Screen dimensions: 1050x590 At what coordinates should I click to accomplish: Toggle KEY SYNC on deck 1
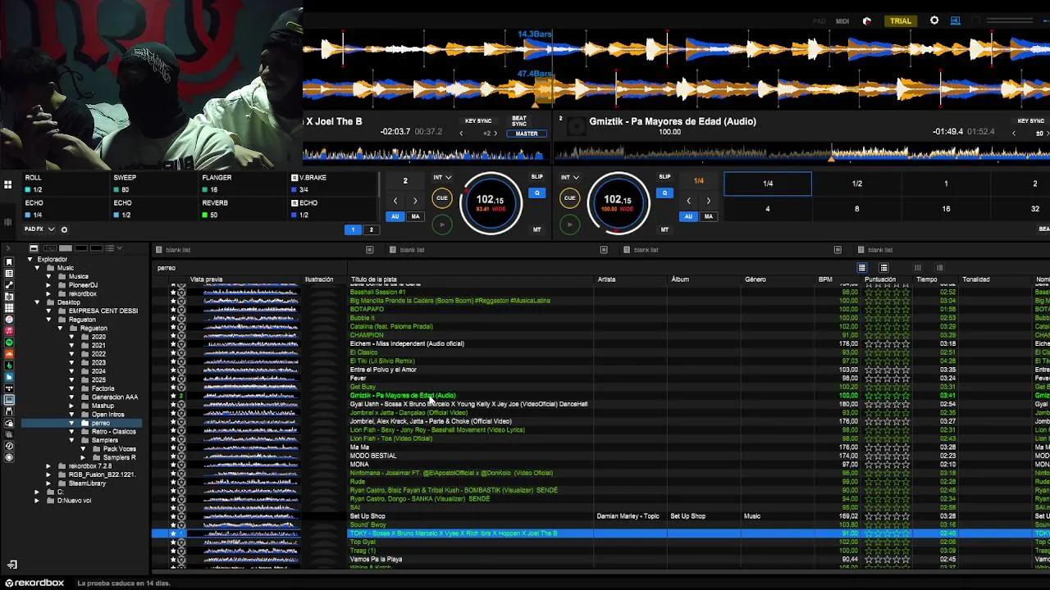click(478, 121)
